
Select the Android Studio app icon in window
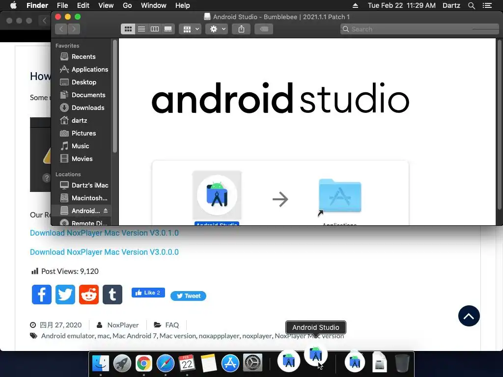pyautogui.click(x=217, y=195)
